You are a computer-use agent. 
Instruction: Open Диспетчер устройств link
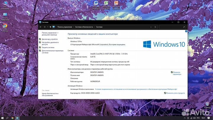point(50,39)
